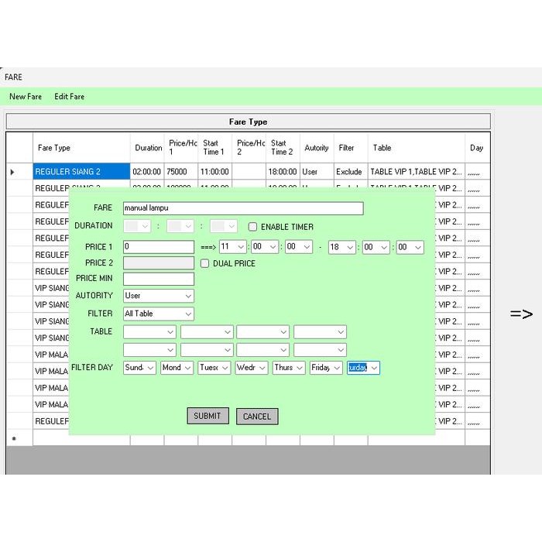This screenshot has height=542, width=542.
Task: Click the SUBMIT button
Action: coord(208,416)
